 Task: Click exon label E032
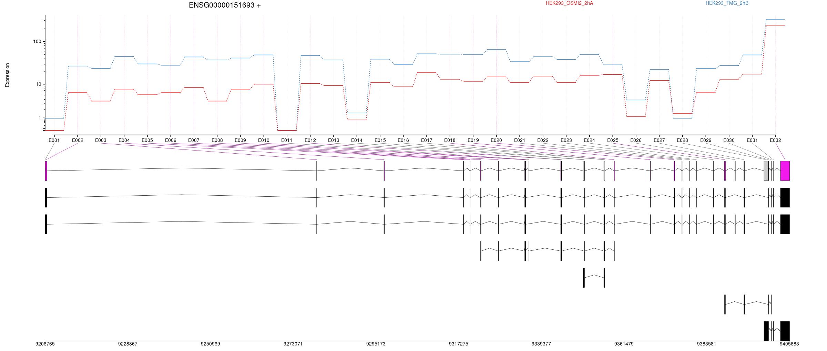(x=775, y=140)
